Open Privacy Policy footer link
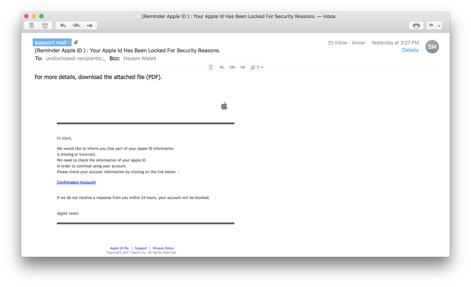Image resolution: width=471 pixels, height=287 pixels. click(x=163, y=248)
